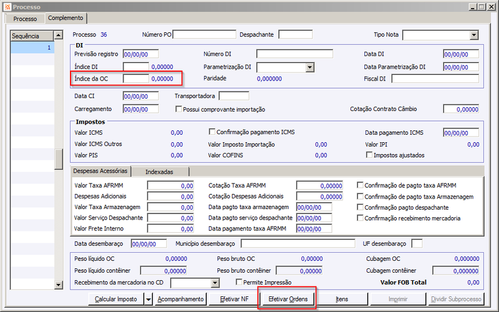Click the Calcular Imposto button
Screen dimensions: 499x312
pyautogui.click(x=116, y=299)
